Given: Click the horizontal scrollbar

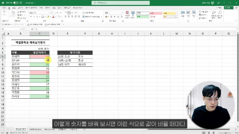Looking at the screenshot, I should click(x=189, y=129).
